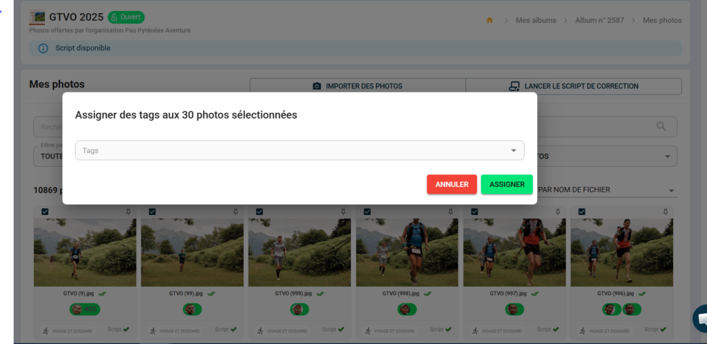The image size is (707, 344).
Task: Open the chat bubble widget
Action: (x=700, y=318)
